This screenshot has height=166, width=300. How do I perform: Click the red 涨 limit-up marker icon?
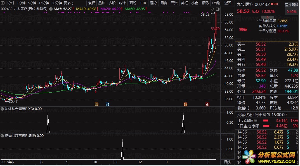207,104
